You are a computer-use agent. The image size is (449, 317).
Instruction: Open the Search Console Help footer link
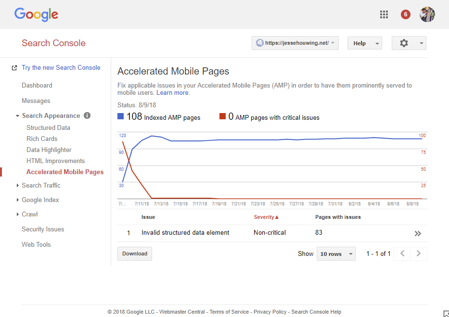click(x=316, y=312)
